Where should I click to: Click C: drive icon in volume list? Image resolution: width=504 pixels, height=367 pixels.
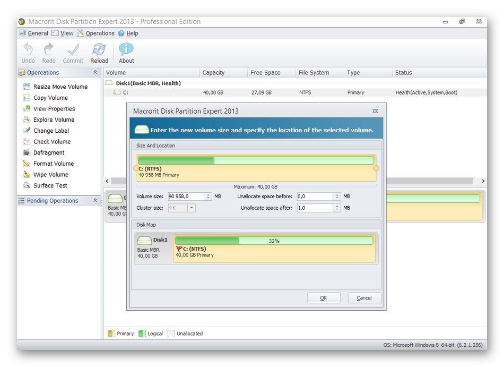pos(117,92)
